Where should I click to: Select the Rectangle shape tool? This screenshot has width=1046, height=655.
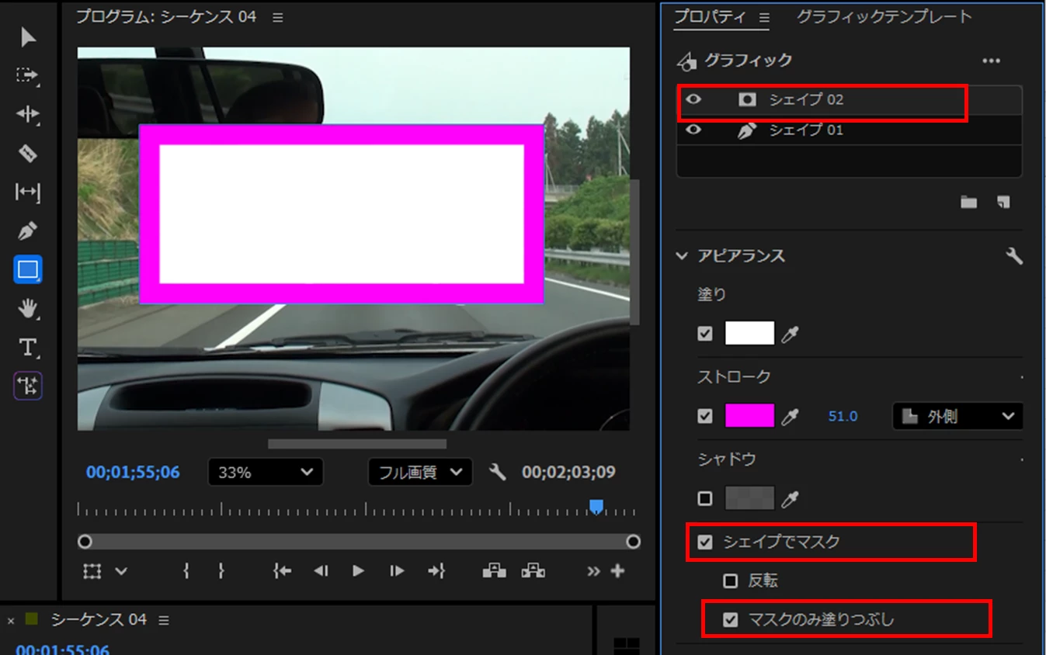pos(28,269)
